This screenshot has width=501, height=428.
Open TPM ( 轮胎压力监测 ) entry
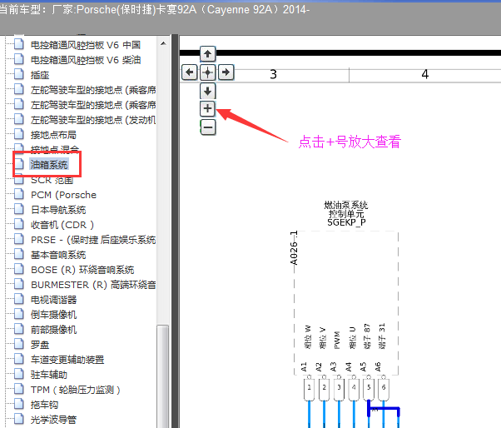click(76, 390)
